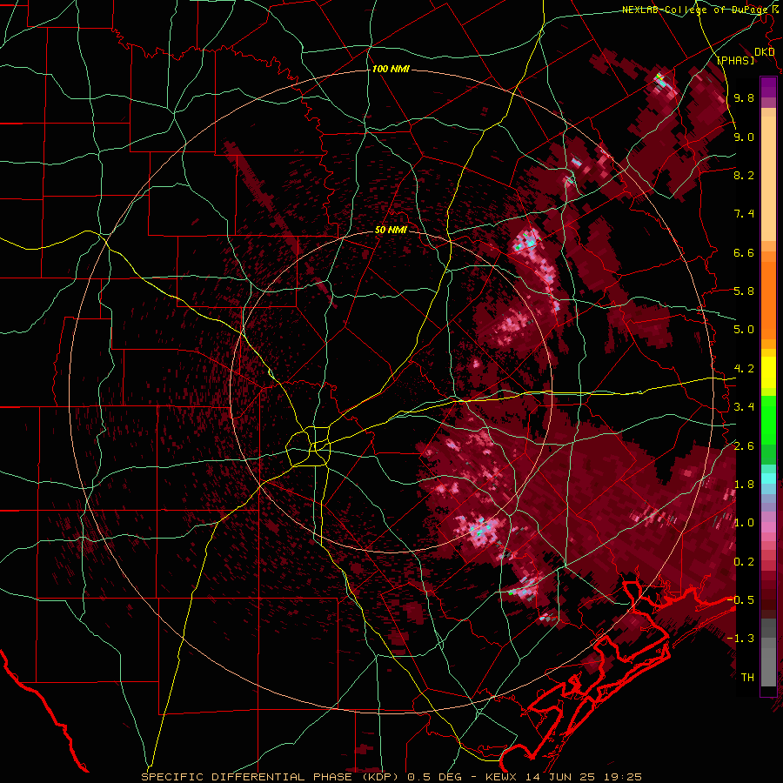Click the yellow highway loop at the map center
Image resolution: width=783 pixels, height=783 pixels.
tap(310, 447)
